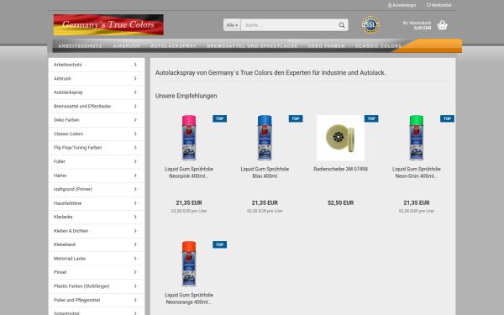Open Liquid Gum Sprühfolie Neon-Grün link
The height and width of the screenshot is (315, 504).
click(417, 172)
